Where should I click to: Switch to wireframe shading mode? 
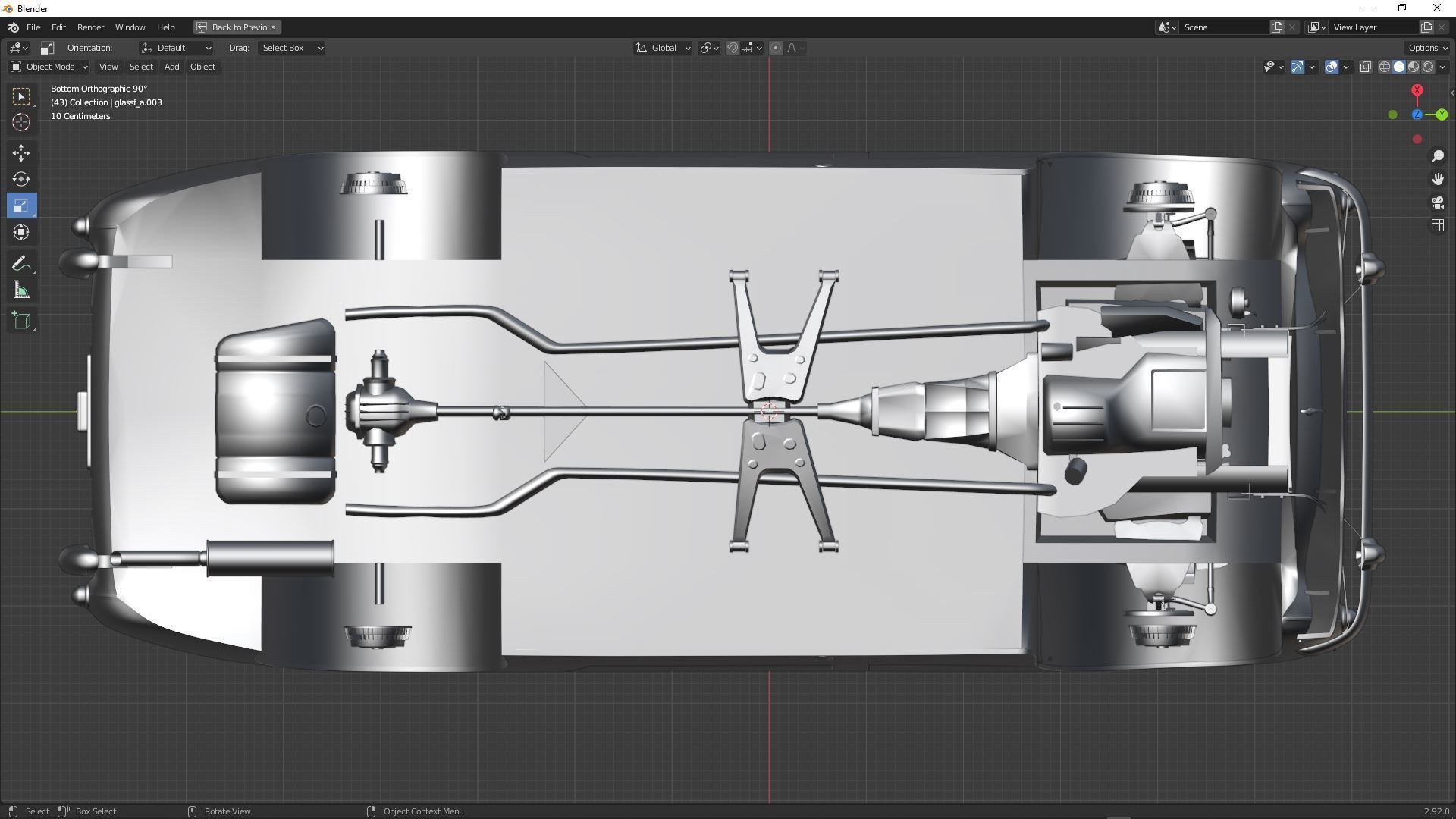pos(1384,67)
